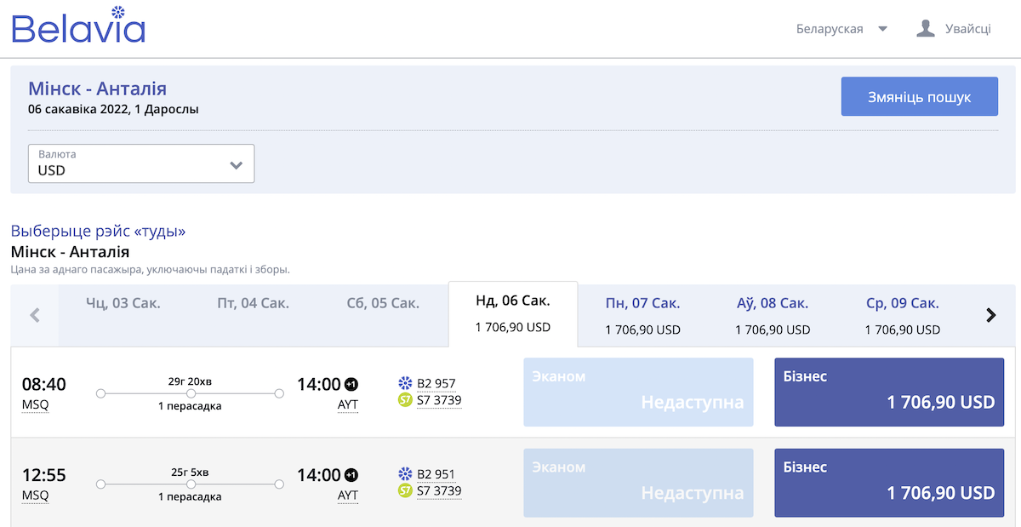Open flight number B2 957 details

coord(439,383)
